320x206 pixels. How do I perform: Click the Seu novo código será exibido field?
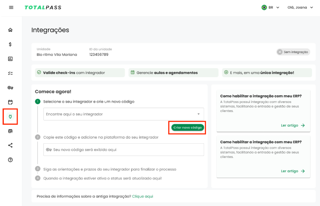(x=124, y=150)
